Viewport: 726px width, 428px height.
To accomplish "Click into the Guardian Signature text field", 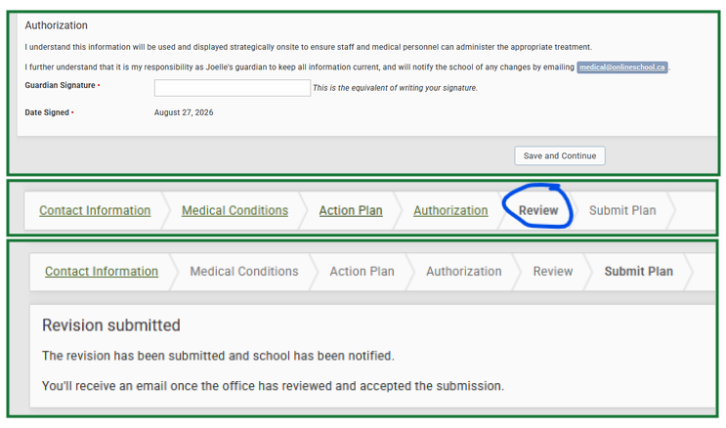I will [x=232, y=88].
